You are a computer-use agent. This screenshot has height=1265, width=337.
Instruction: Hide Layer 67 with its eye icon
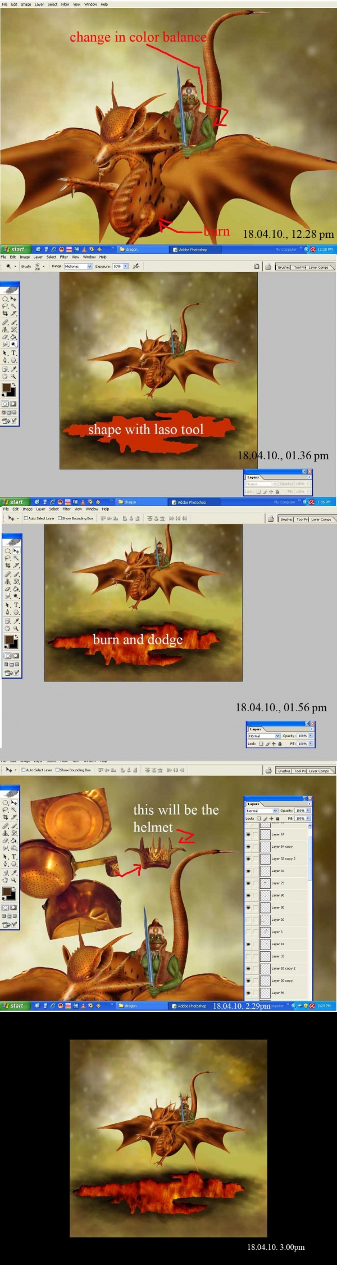coord(248,834)
